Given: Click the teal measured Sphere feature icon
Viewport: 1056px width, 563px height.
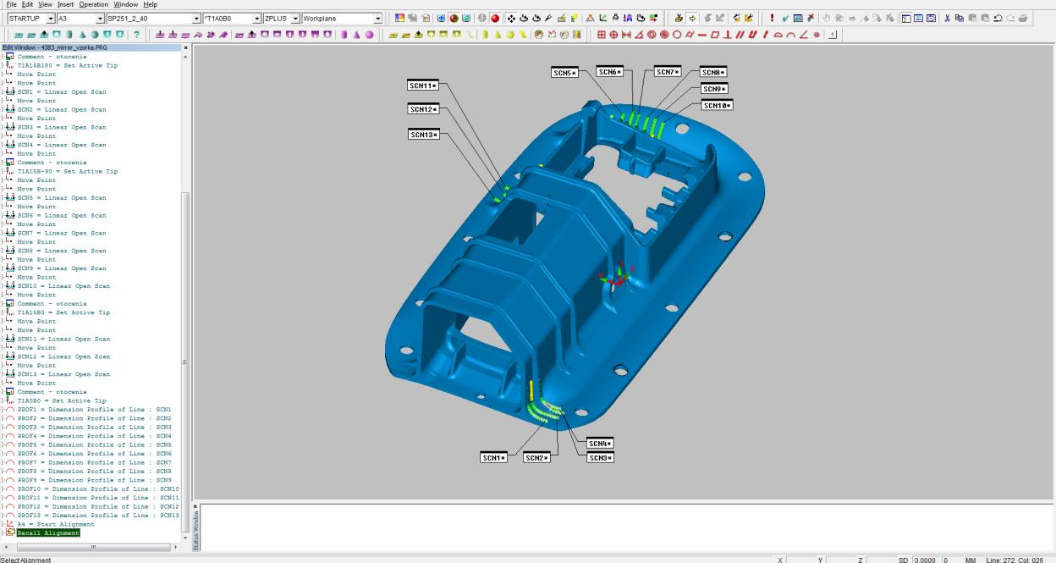Looking at the screenshot, I should click(94, 35).
